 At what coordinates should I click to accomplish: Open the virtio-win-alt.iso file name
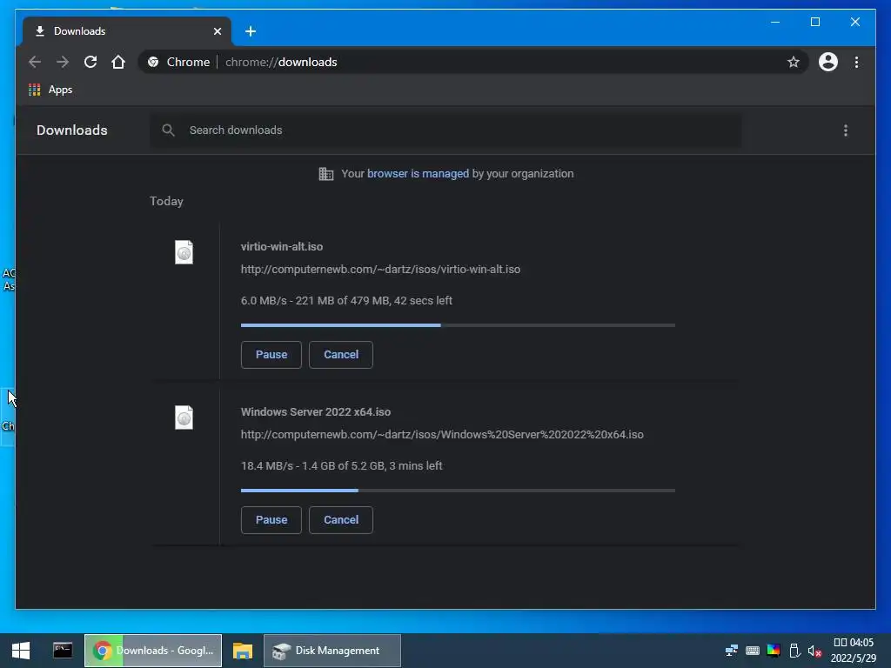tap(282, 246)
